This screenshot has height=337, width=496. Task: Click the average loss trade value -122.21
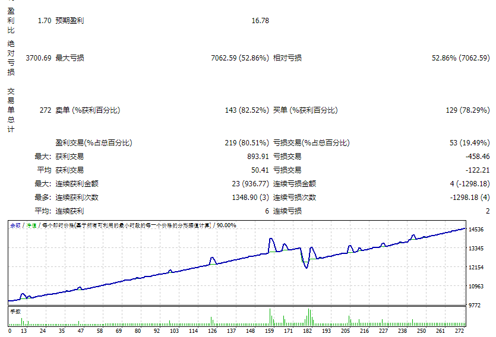point(478,170)
